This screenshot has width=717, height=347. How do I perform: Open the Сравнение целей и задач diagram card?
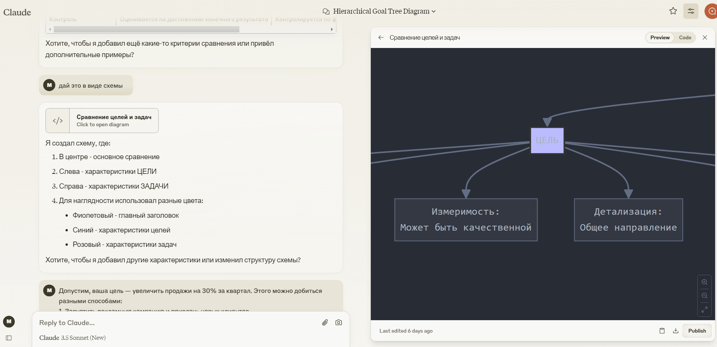tap(102, 121)
